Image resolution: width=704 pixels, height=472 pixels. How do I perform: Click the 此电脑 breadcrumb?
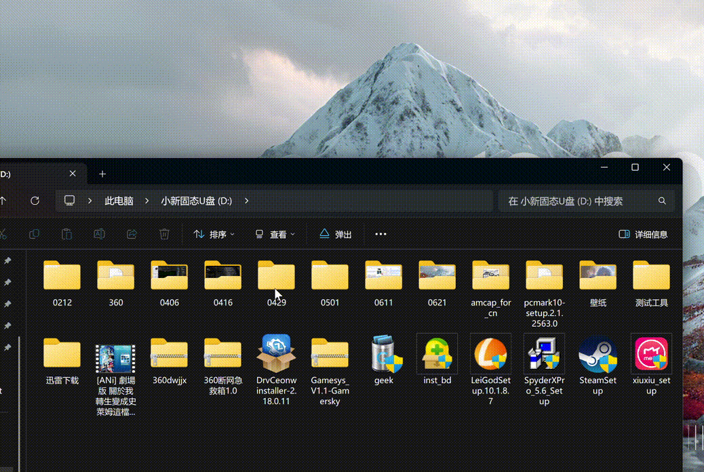[x=119, y=201]
